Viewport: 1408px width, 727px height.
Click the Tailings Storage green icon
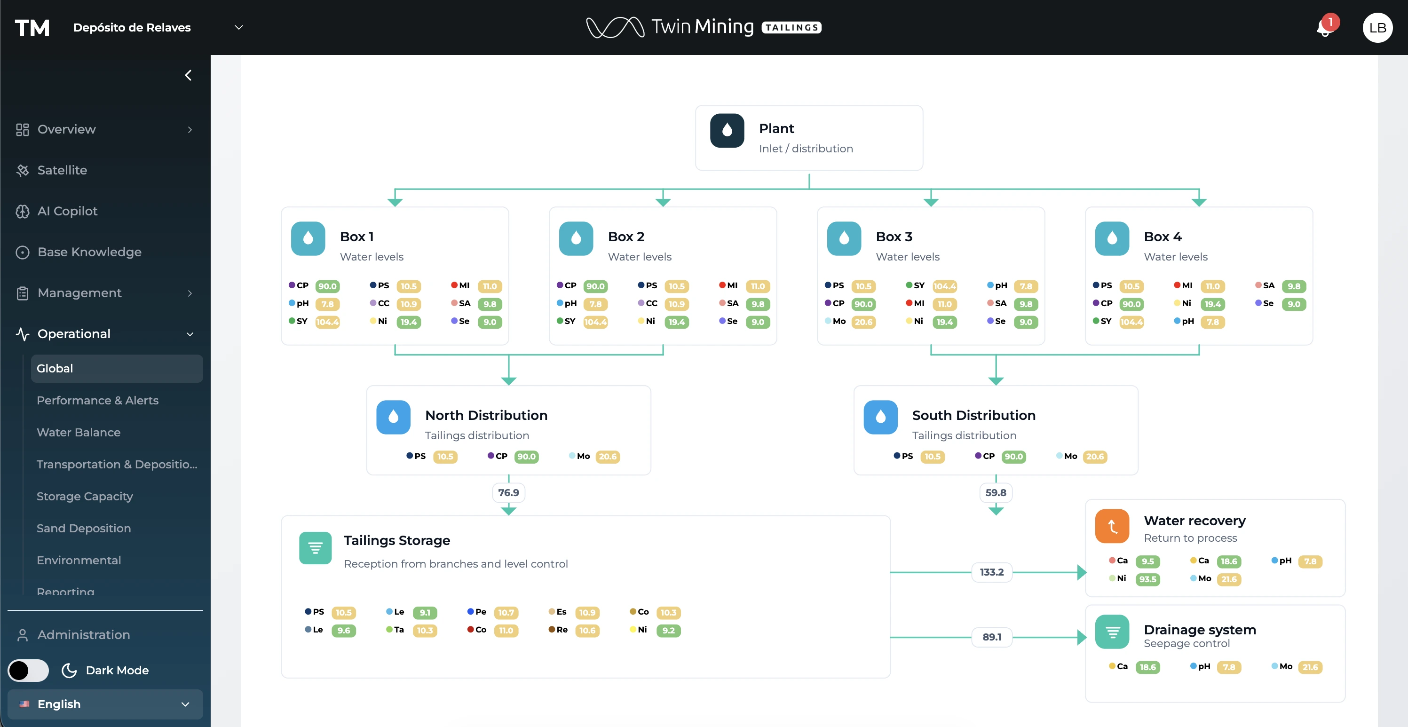pyautogui.click(x=316, y=548)
